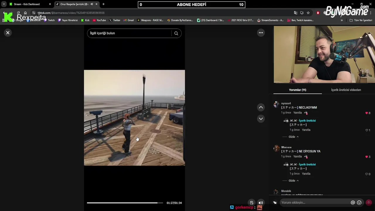Open the (35) Dashboard / Str... bookmark
Screen dimensions: 375x211
[210, 20]
